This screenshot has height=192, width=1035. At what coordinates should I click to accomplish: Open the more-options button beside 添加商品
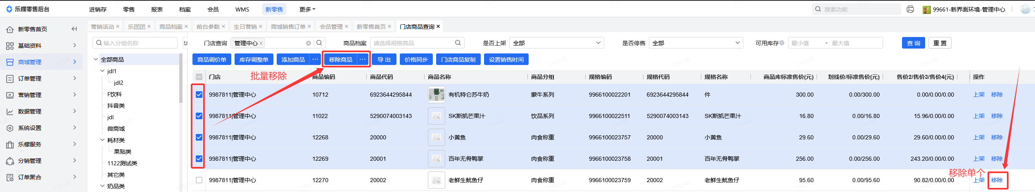tap(315, 60)
